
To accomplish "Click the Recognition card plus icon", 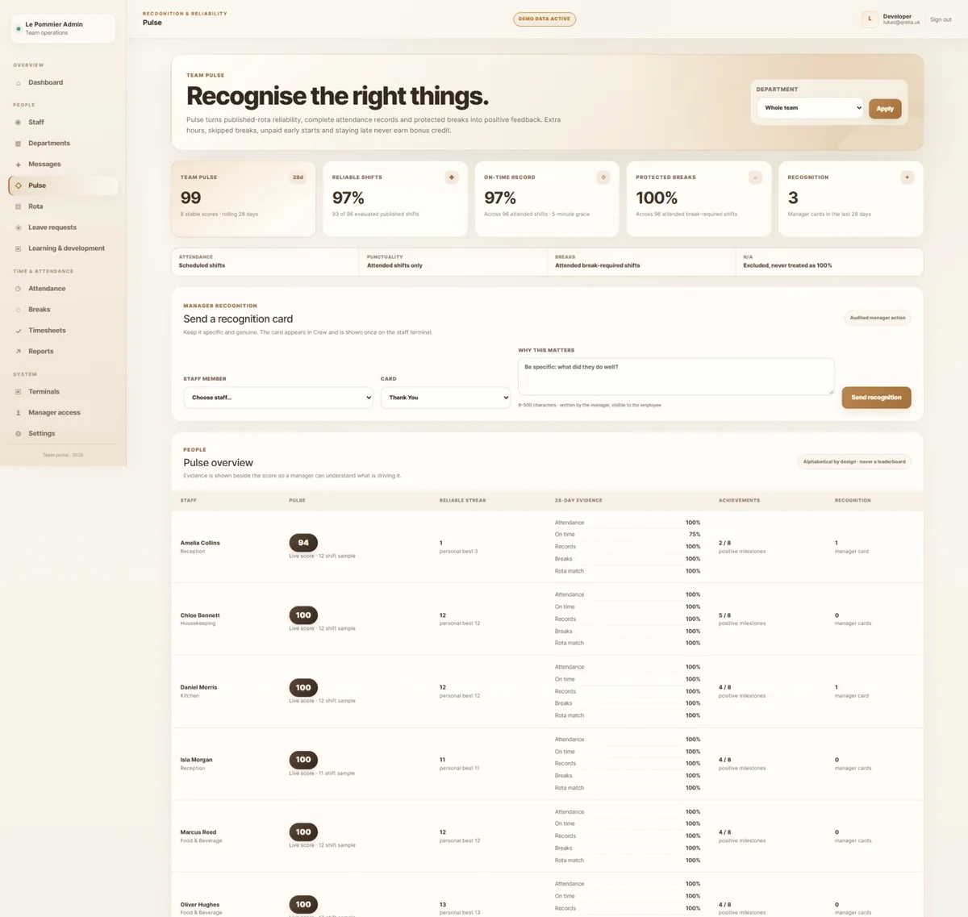I will [x=907, y=177].
